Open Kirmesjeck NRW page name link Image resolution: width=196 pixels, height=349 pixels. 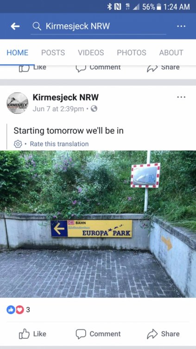[x=66, y=97]
